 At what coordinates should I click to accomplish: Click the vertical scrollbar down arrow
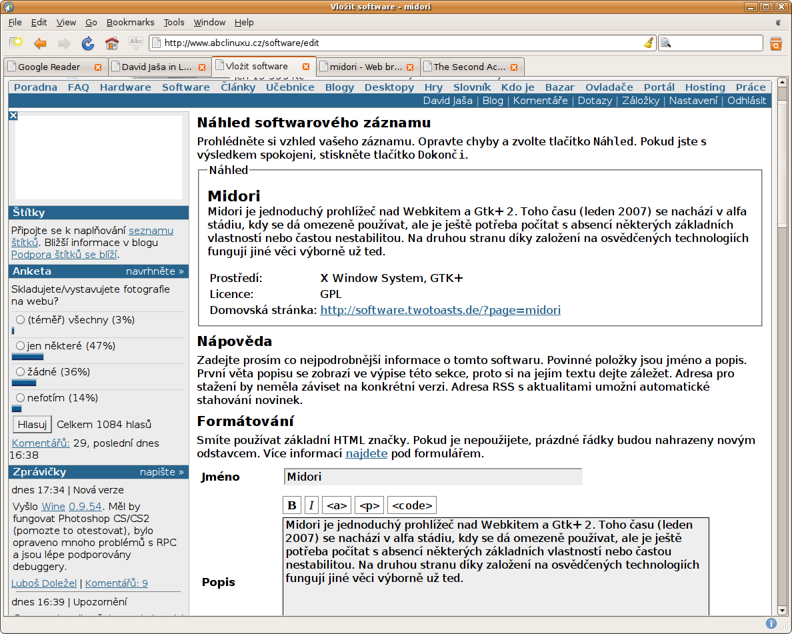pyautogui.click(x=782, y=610)
